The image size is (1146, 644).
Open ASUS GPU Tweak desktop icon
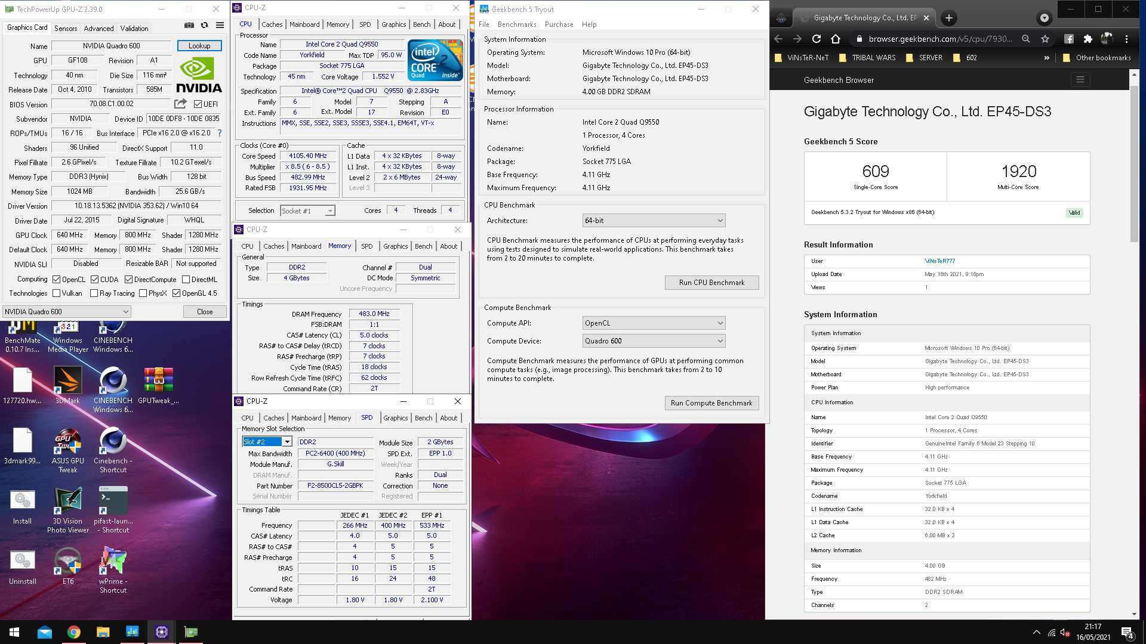point(67,451)
